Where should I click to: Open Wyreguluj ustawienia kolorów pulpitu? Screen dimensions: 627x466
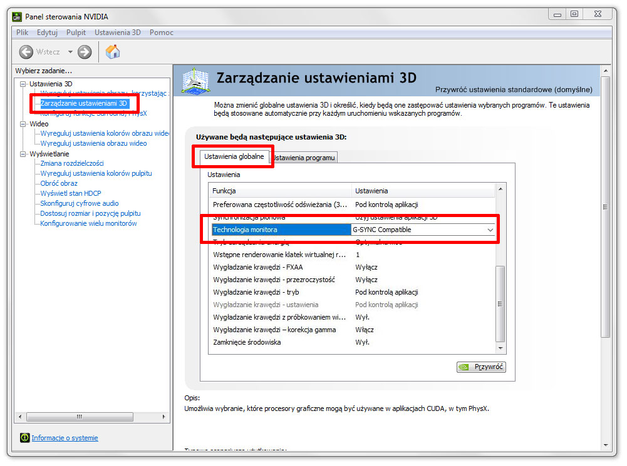tap(96, 173)
